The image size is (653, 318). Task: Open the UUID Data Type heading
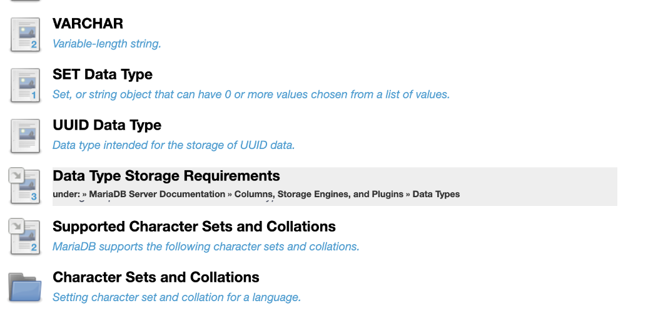click(107, 125)
